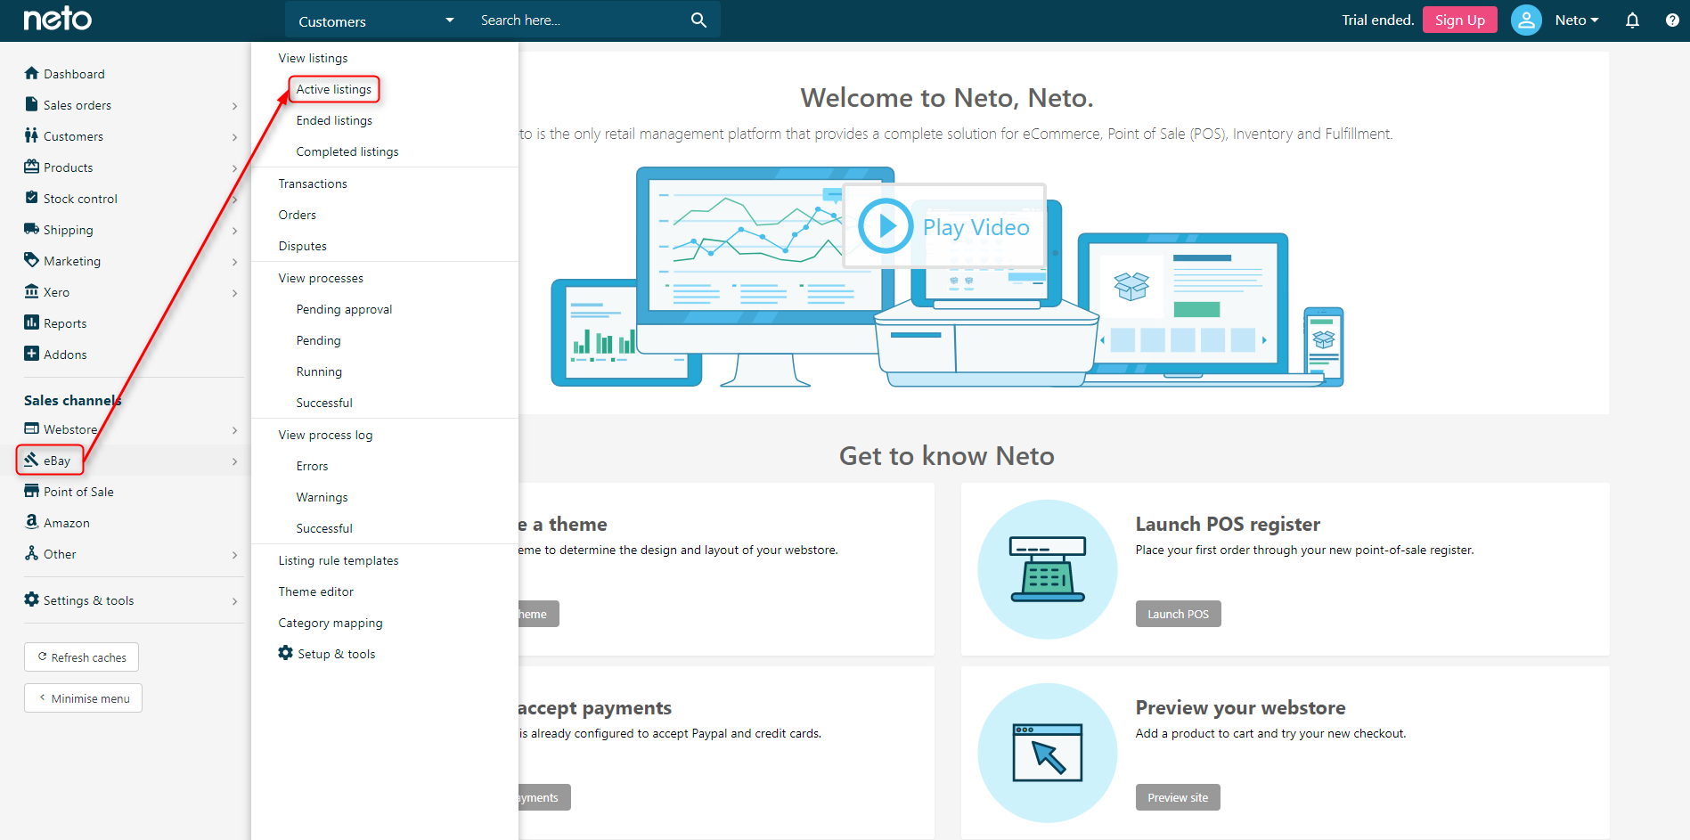Click the Settings & tools gear icon
Screen dimensions: 1690x840
[32, 599]
